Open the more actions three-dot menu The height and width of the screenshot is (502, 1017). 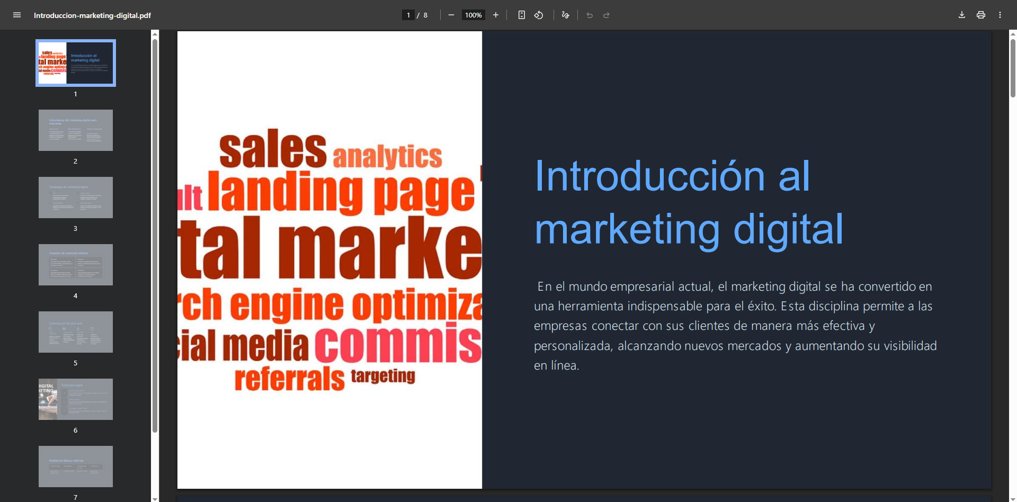tap(1000, 15)
